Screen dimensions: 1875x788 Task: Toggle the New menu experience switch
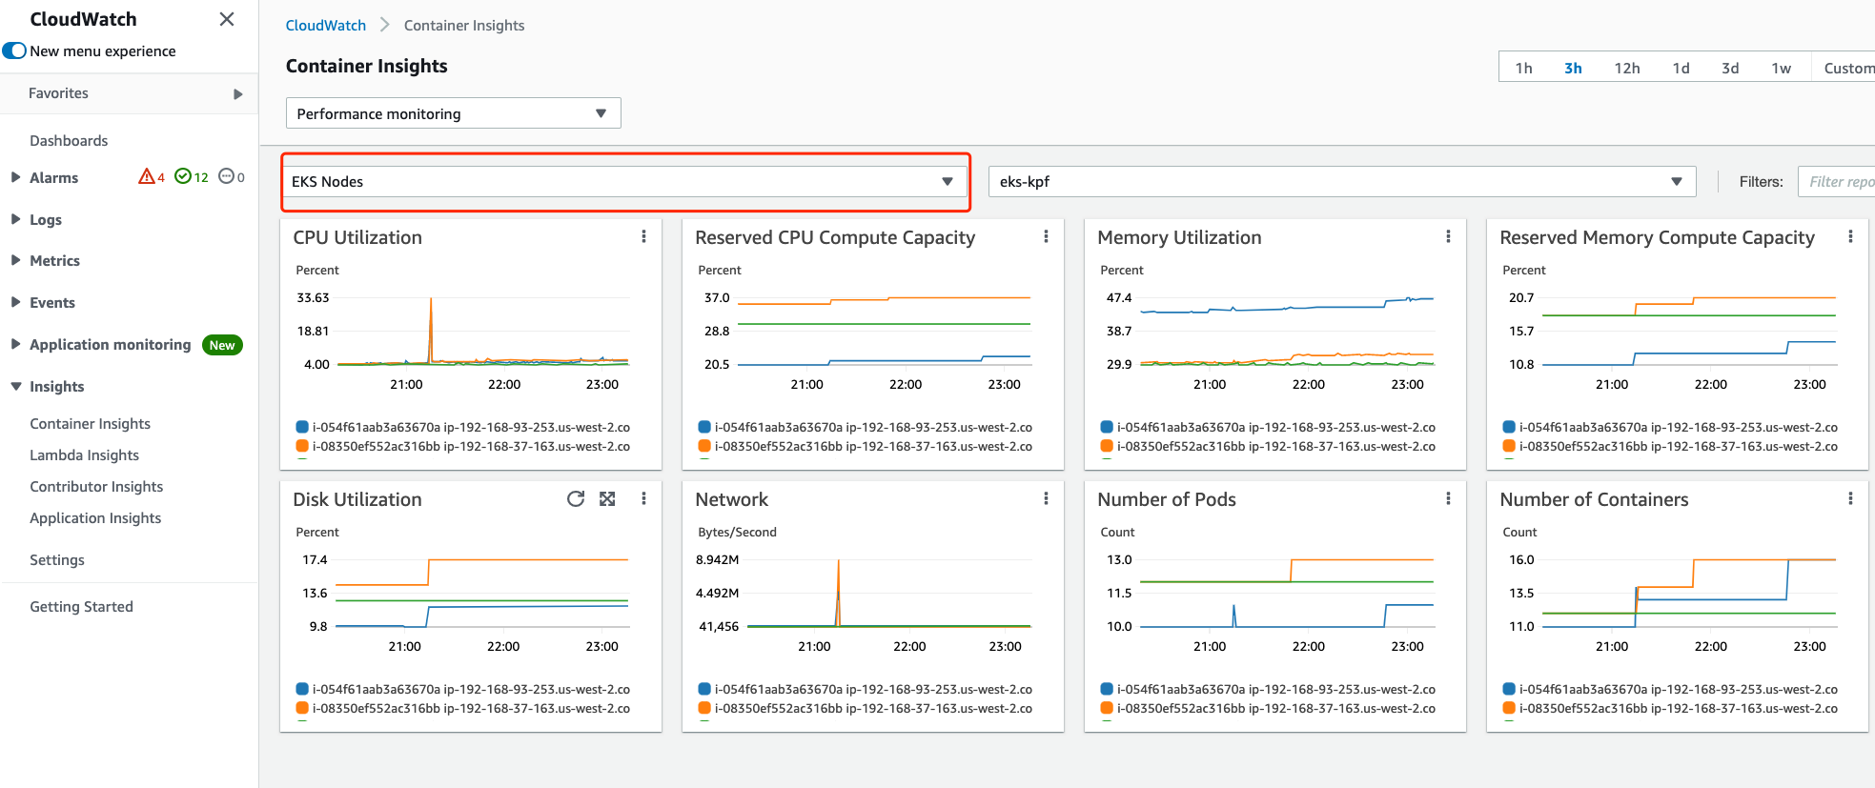click(x=14, y=51)
